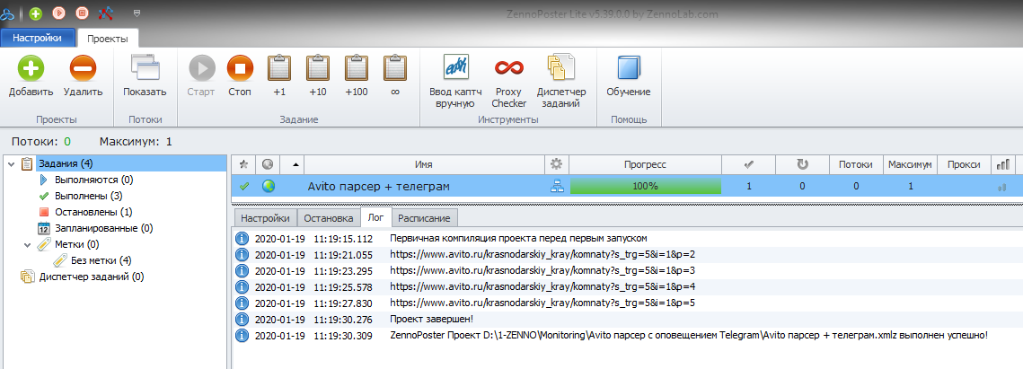Select Диспетчер заданий (0) in the tree
This screenshot has width=1023, height=369.
[92, 277]
